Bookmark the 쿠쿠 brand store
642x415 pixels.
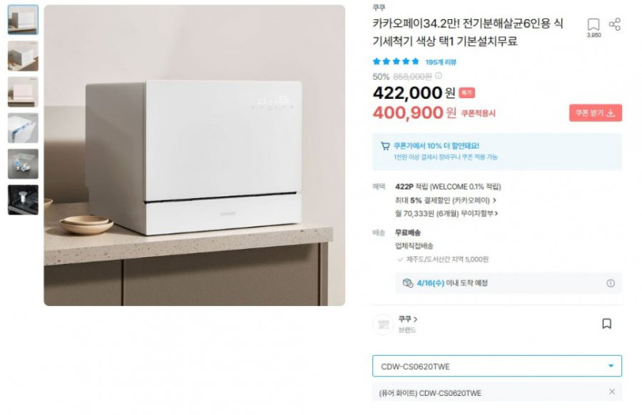pos(607,324)
